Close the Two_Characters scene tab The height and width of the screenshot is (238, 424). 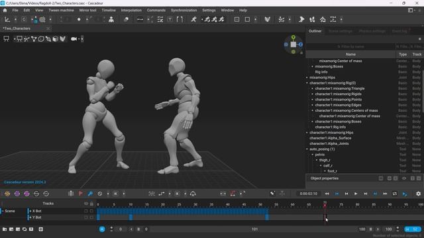[x=48, y=28]
